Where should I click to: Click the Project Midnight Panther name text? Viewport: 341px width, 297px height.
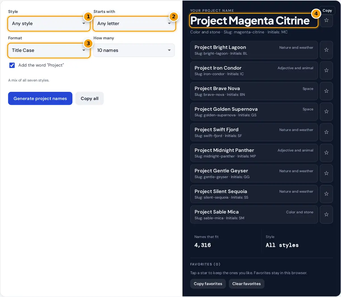tap(224, 150)
